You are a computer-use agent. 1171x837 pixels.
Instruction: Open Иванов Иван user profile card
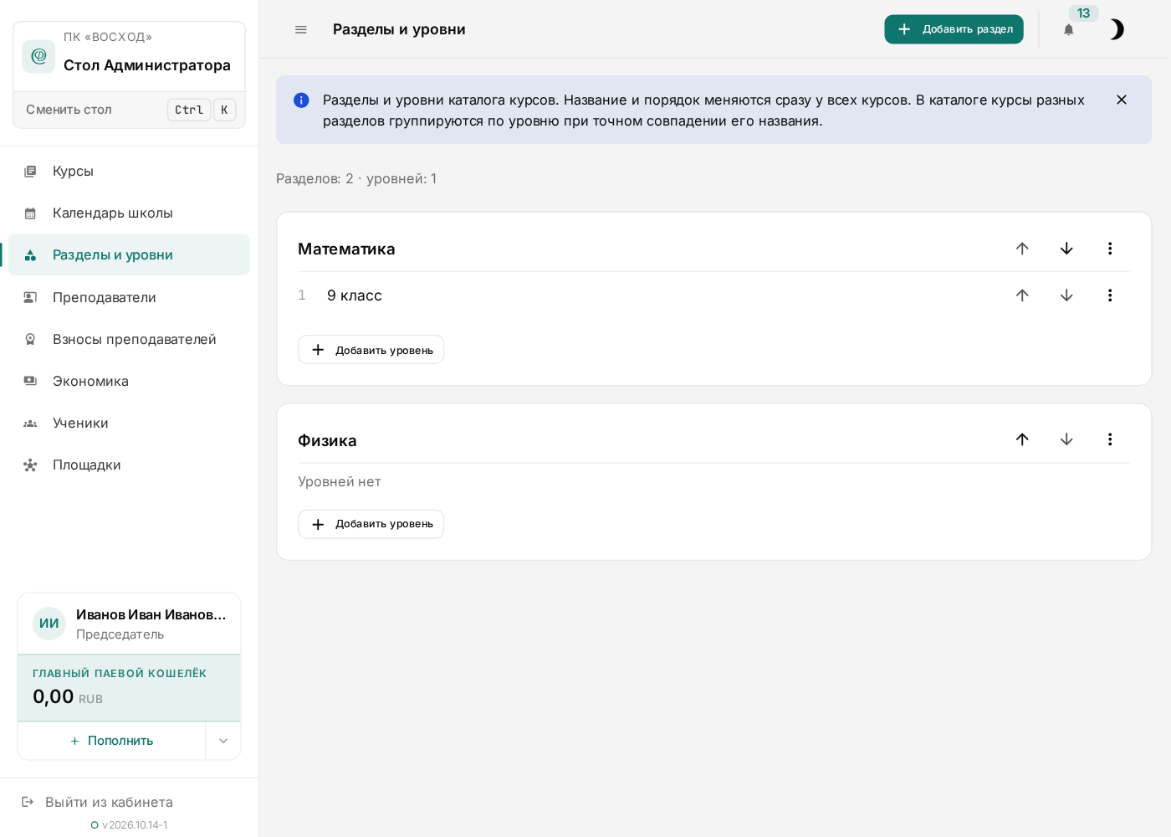point(129,624)
